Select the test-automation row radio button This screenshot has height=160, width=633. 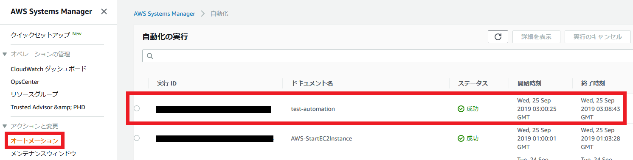click(137, 108)
